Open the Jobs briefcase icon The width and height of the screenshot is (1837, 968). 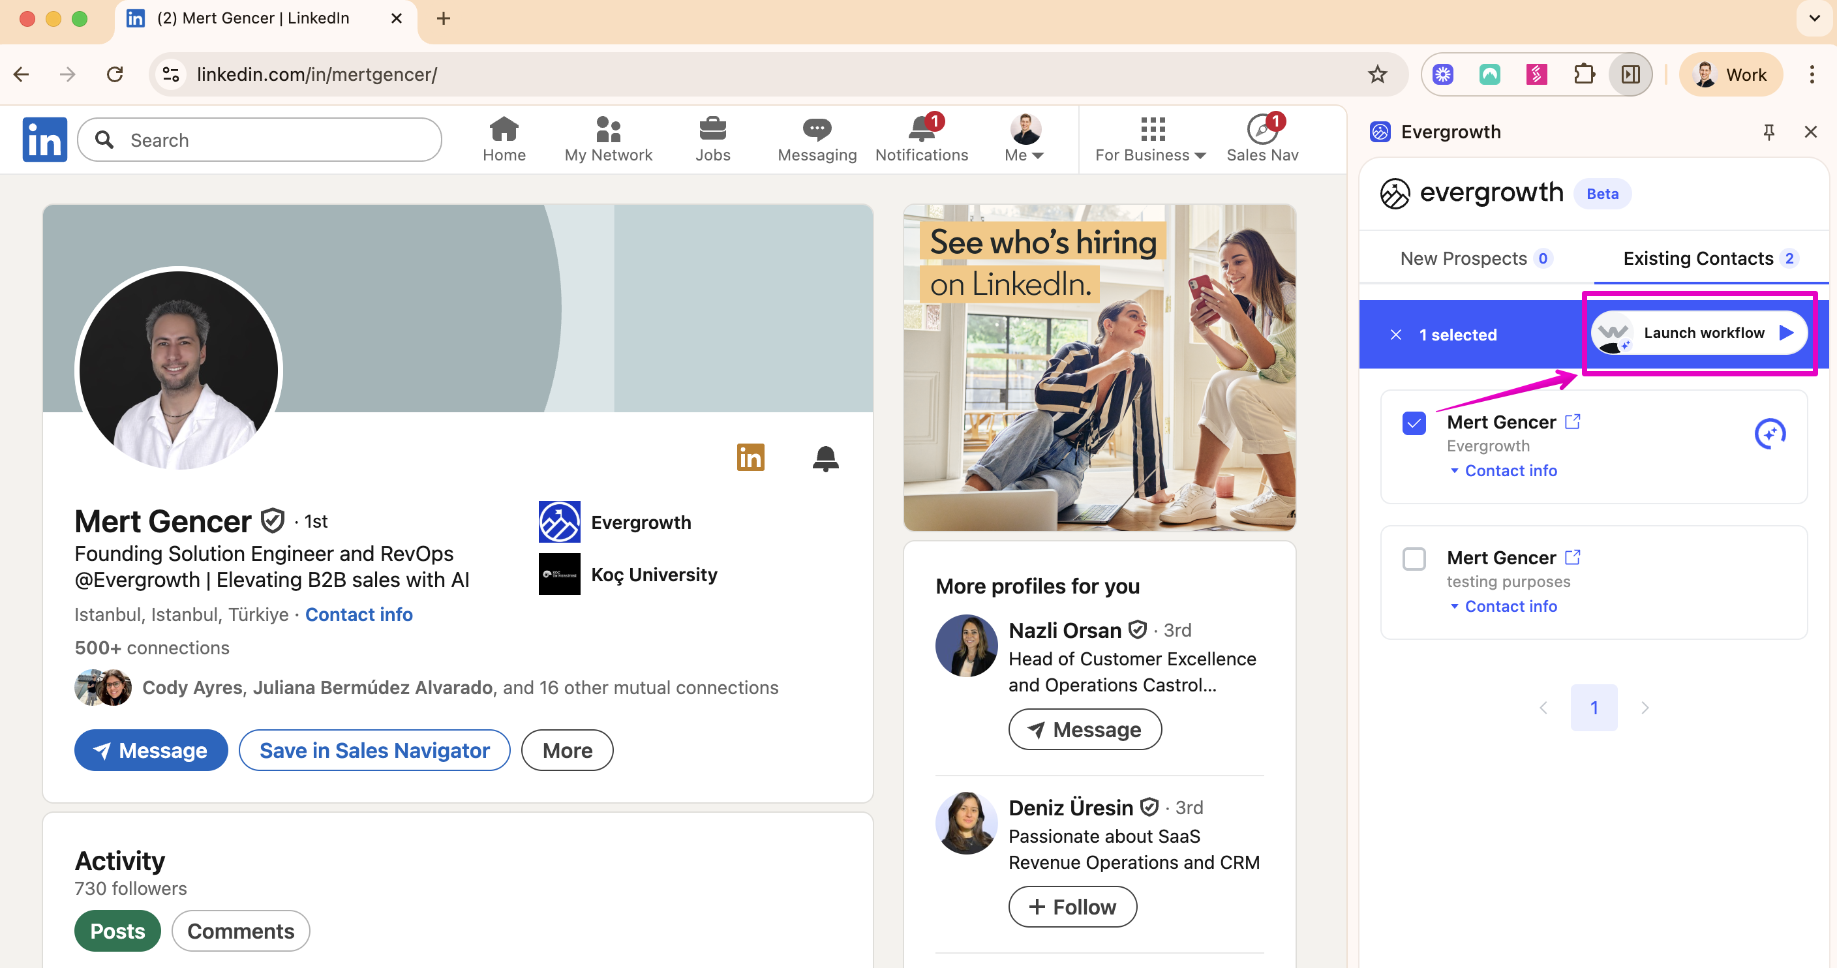(x=712, y=130)
